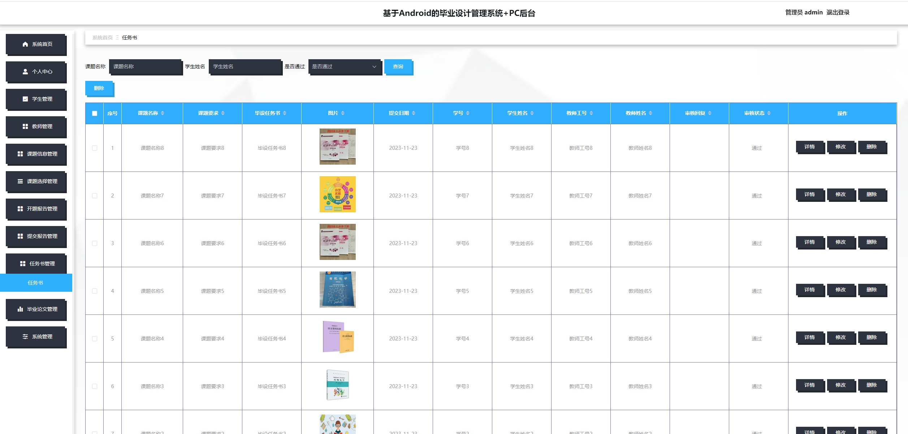Click the home icon beside 系统首页

(x=25, y=44)
